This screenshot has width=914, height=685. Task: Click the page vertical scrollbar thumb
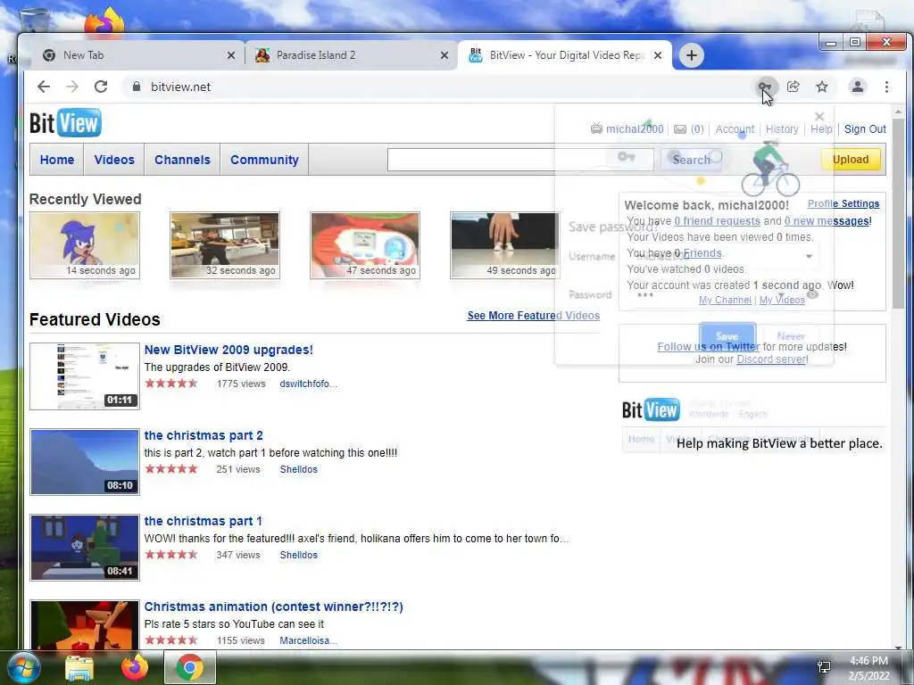[898, 213]
